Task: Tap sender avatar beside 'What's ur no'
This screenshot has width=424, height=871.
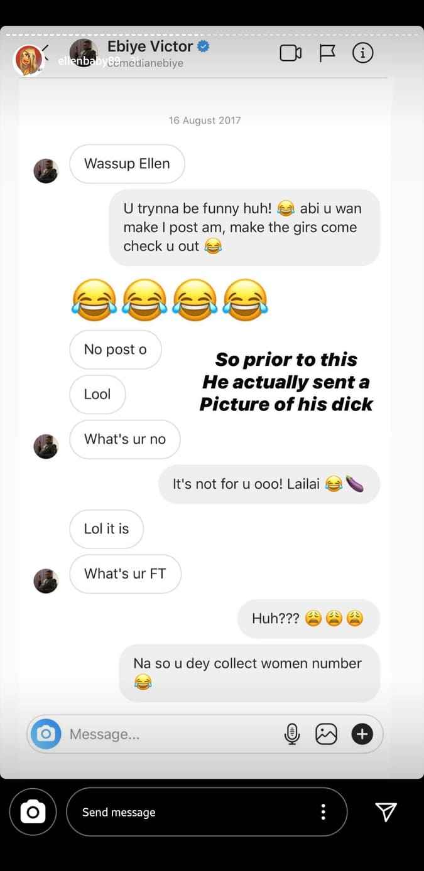Action: pyautogui.click(x=46, y=446)
